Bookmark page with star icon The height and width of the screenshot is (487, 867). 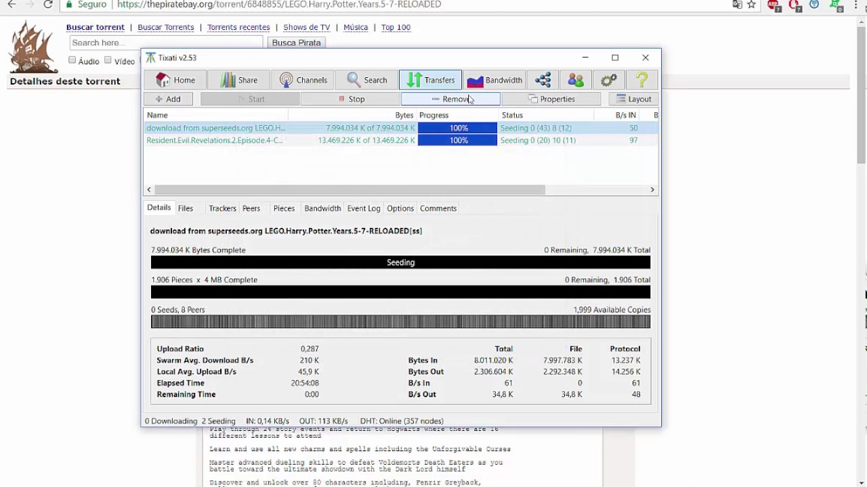click(751, 4)
